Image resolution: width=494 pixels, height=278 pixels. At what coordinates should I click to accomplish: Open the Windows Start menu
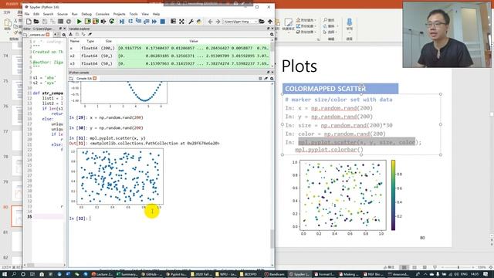pos(5,274)
